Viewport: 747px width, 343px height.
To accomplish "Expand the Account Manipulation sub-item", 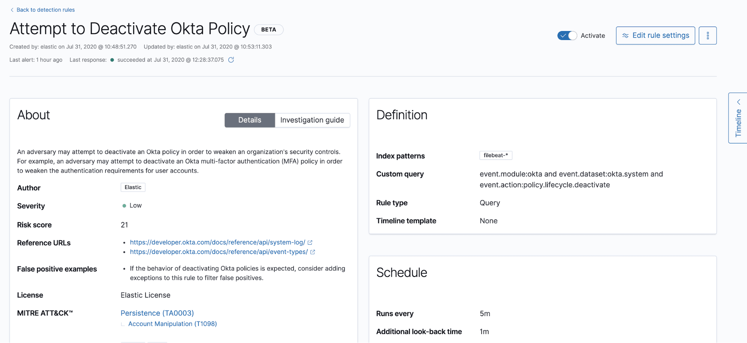I will pos(172,324).
